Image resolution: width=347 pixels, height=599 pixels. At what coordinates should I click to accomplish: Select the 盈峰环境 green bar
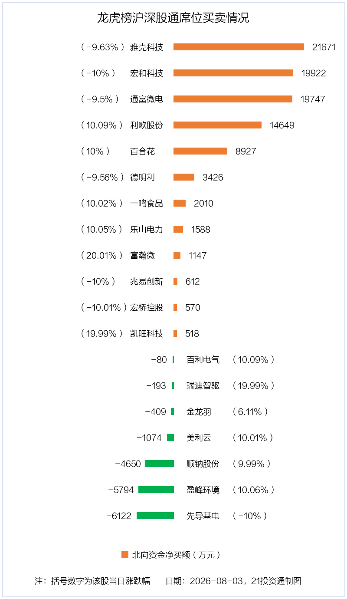pos(156,490)
